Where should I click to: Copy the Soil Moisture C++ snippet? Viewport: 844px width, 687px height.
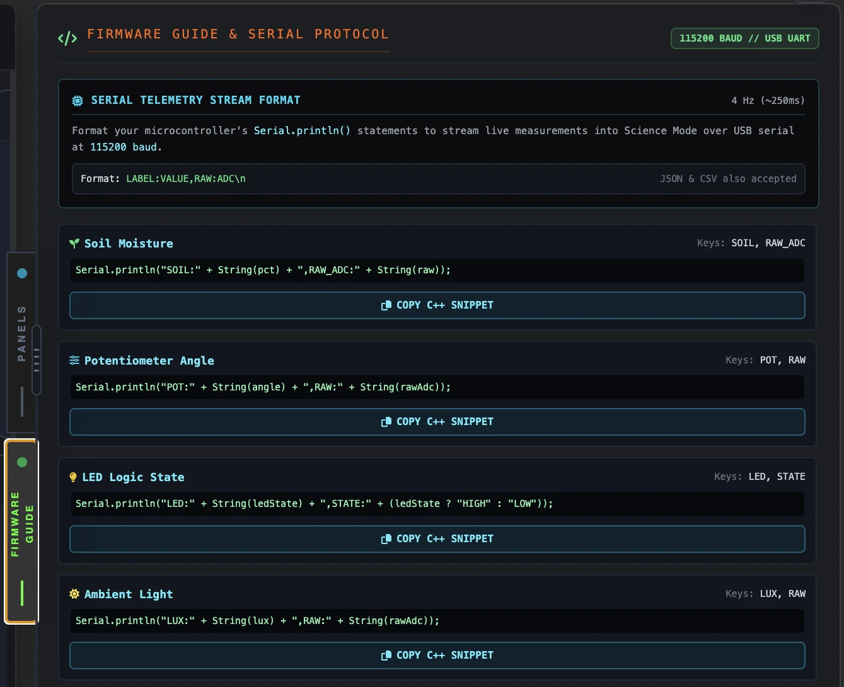pos(437,305)
